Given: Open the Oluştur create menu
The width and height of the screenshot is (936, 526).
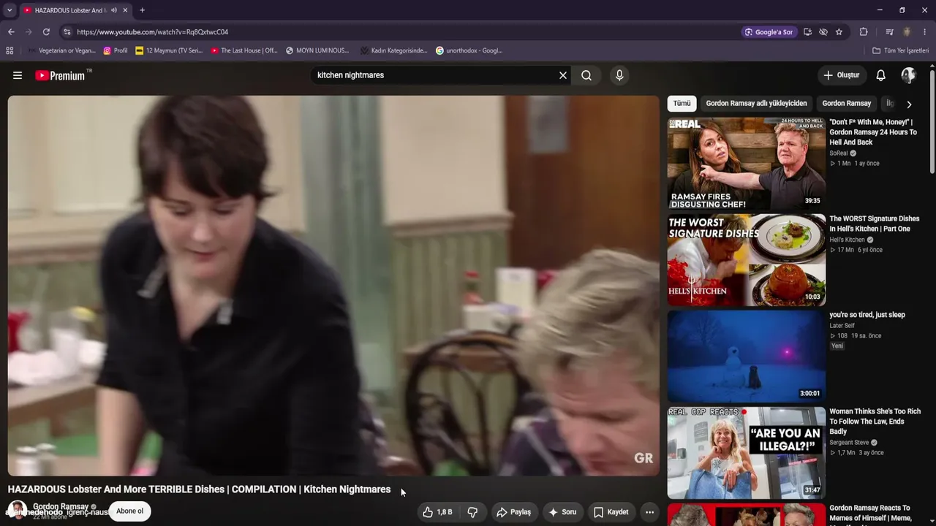Looking at the screenshot, I should point(842,75).
